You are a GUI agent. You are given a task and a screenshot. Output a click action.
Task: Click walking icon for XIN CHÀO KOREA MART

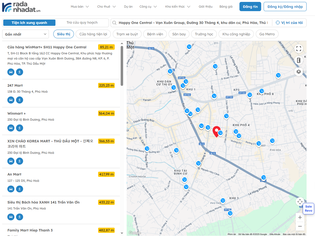(20, 161)
